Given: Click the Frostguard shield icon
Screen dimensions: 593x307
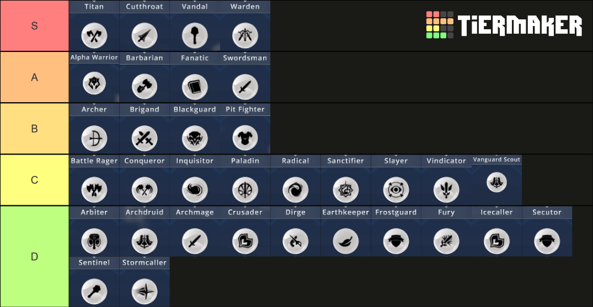Looking at the screenshot, I should pos(396,241).
